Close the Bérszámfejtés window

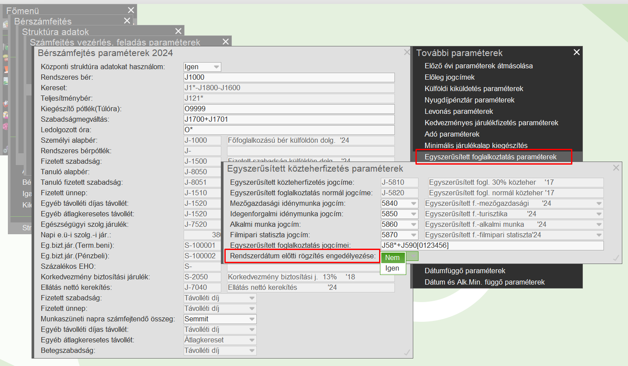(127, 21)
